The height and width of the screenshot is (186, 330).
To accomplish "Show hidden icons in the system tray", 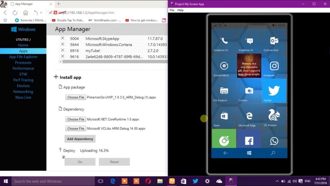I will point(277,181).
